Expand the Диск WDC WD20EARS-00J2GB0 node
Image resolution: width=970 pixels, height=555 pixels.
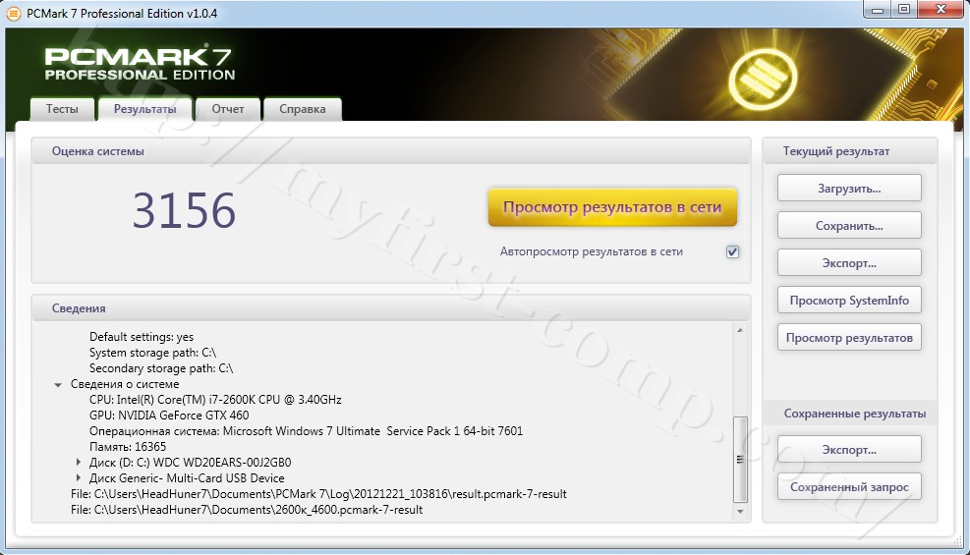(x=78, y=462)
